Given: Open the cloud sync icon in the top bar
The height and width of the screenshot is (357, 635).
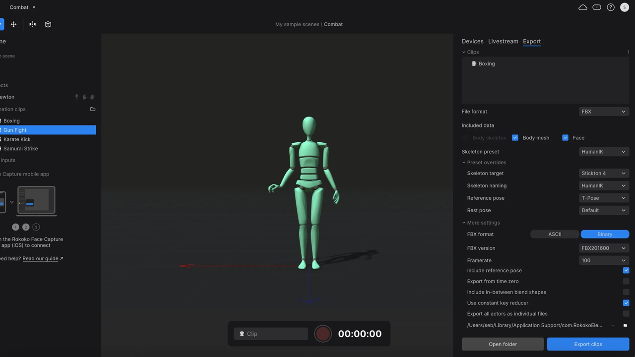Looking at the screenshot, I should pos(582,7).
